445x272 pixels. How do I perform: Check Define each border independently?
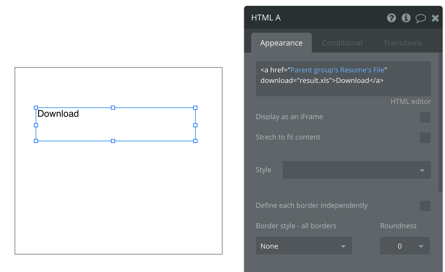point(425,206)
